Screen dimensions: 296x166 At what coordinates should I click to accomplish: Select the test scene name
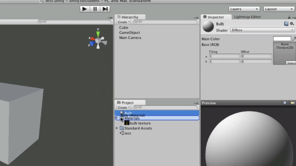click(128, 133)
